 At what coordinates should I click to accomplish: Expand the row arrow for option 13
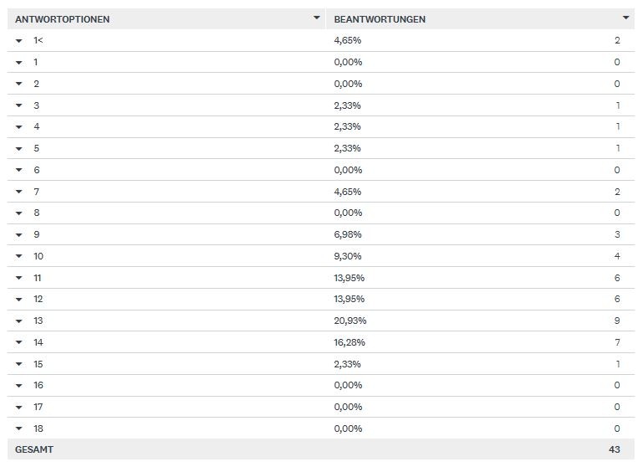(18, 321)
